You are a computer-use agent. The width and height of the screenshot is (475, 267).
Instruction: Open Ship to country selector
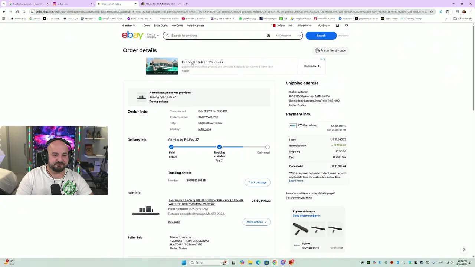279,26
